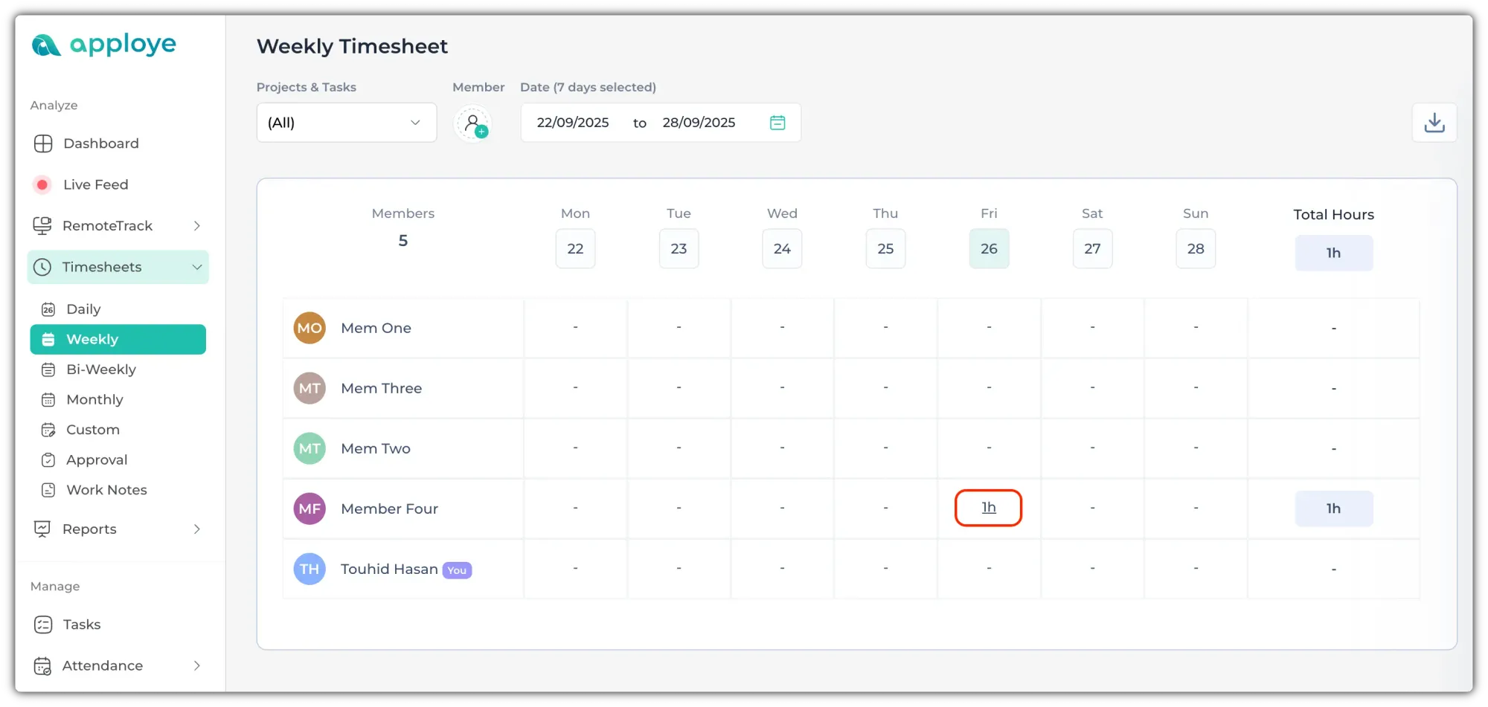Image resolution: width=1488 pixels, height=707 pixels.
Task: Open the Bi-Weekly timesheet view
Action: click(100, 369)
